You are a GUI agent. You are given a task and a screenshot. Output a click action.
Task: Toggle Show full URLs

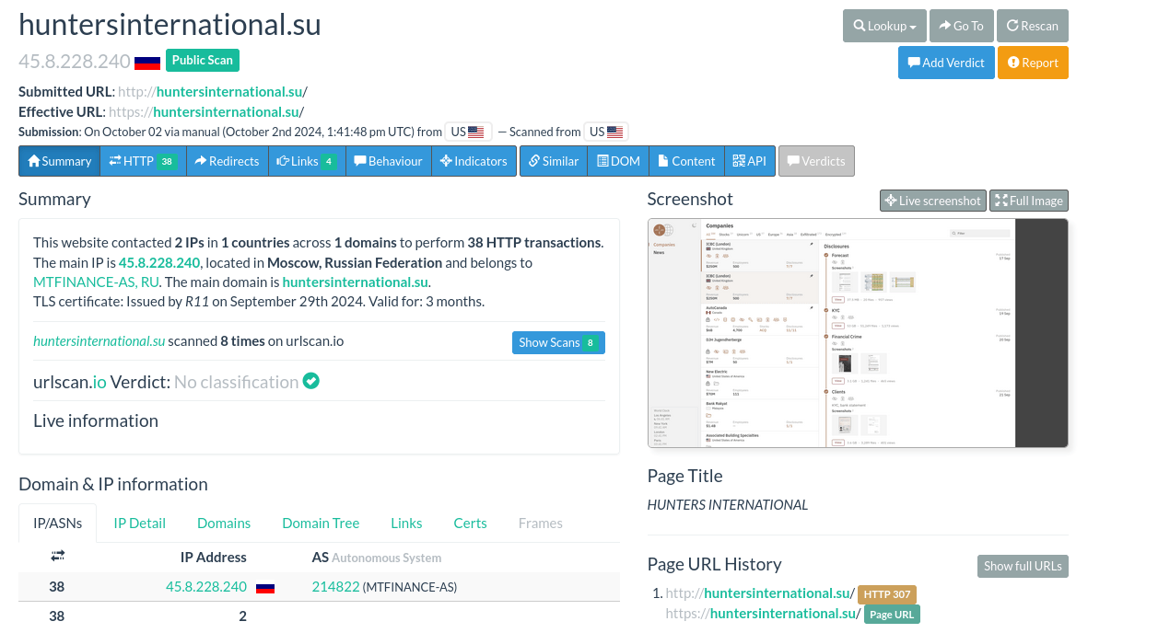pos(1022,566)
